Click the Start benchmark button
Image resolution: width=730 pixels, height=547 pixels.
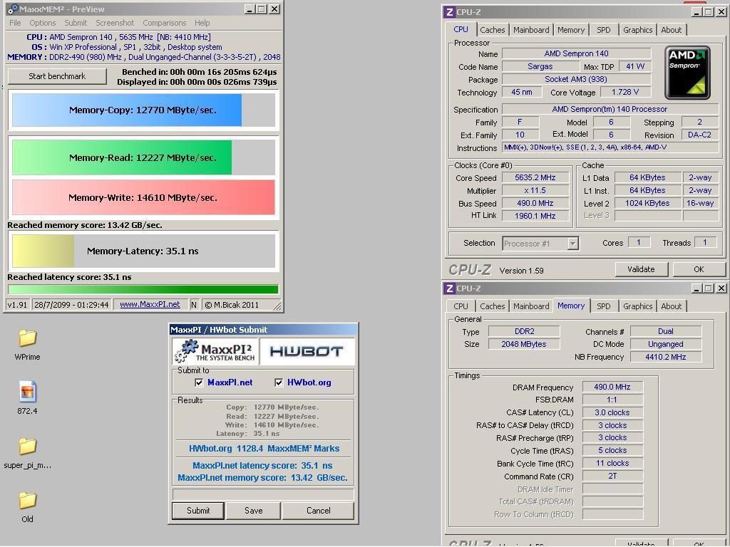tap(57, 76)
